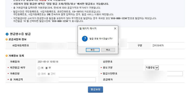Screen dimensions: 186x101
Task: Click the orange bullet beside 공급사업자 정보
Action: (7, 39)
